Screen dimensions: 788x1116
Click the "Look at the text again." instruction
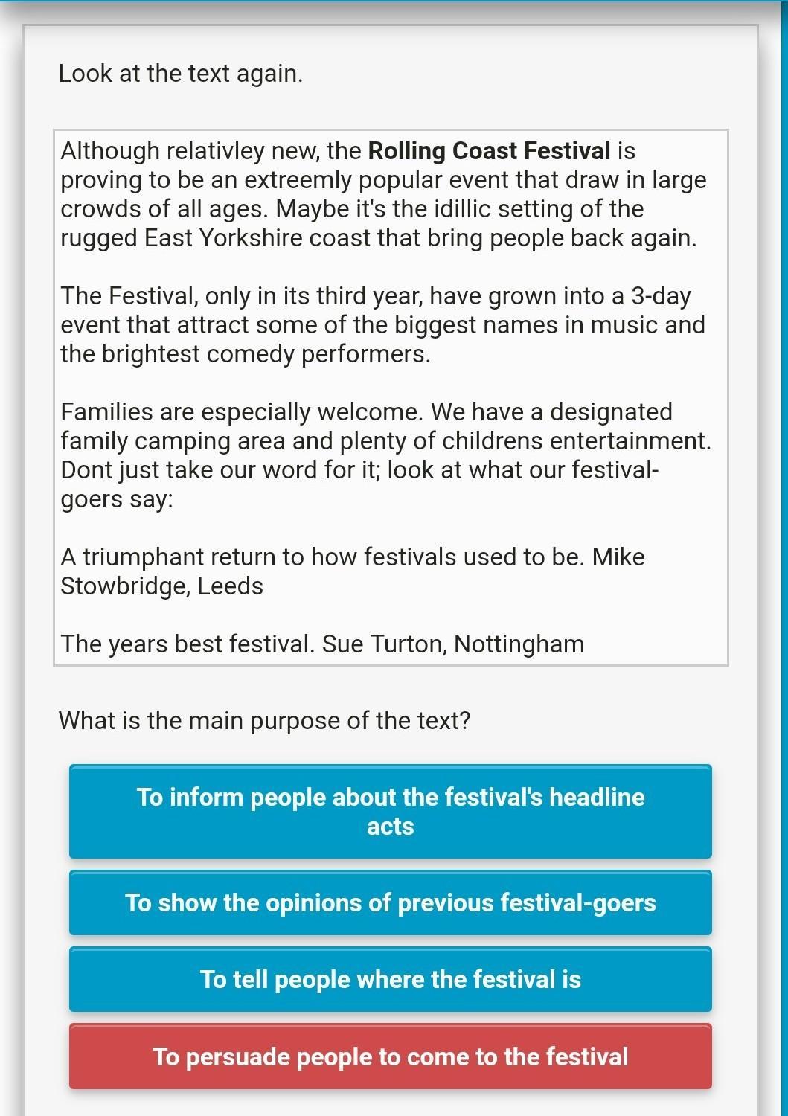[181, 74]
